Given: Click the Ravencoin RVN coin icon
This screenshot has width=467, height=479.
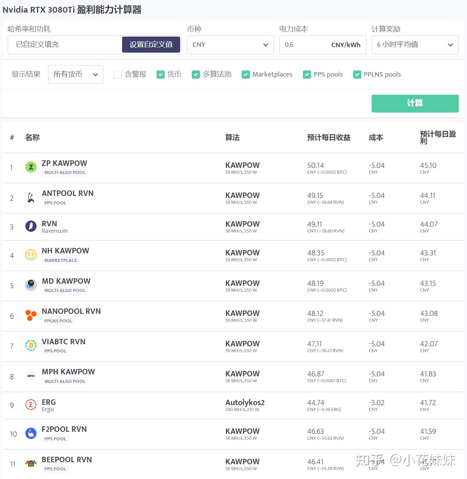Looking at the screenshot, I should 31,226.
